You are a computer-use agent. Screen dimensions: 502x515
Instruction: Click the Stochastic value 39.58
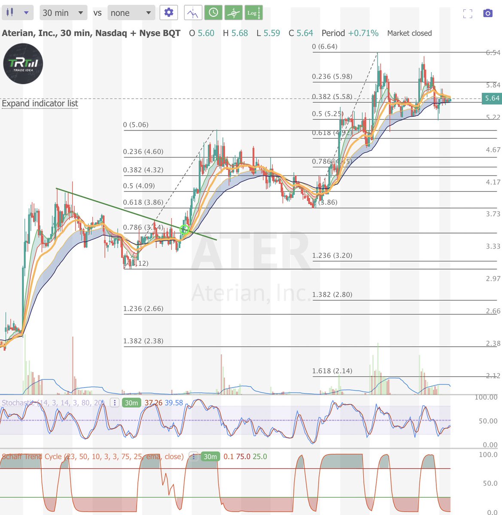(174, 403)
